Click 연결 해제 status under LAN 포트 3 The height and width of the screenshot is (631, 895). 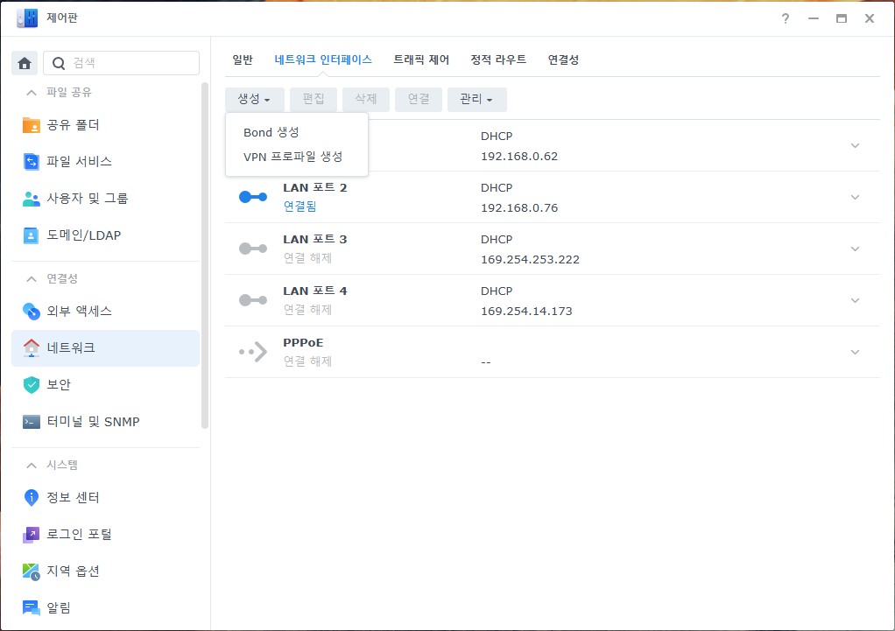307,258
